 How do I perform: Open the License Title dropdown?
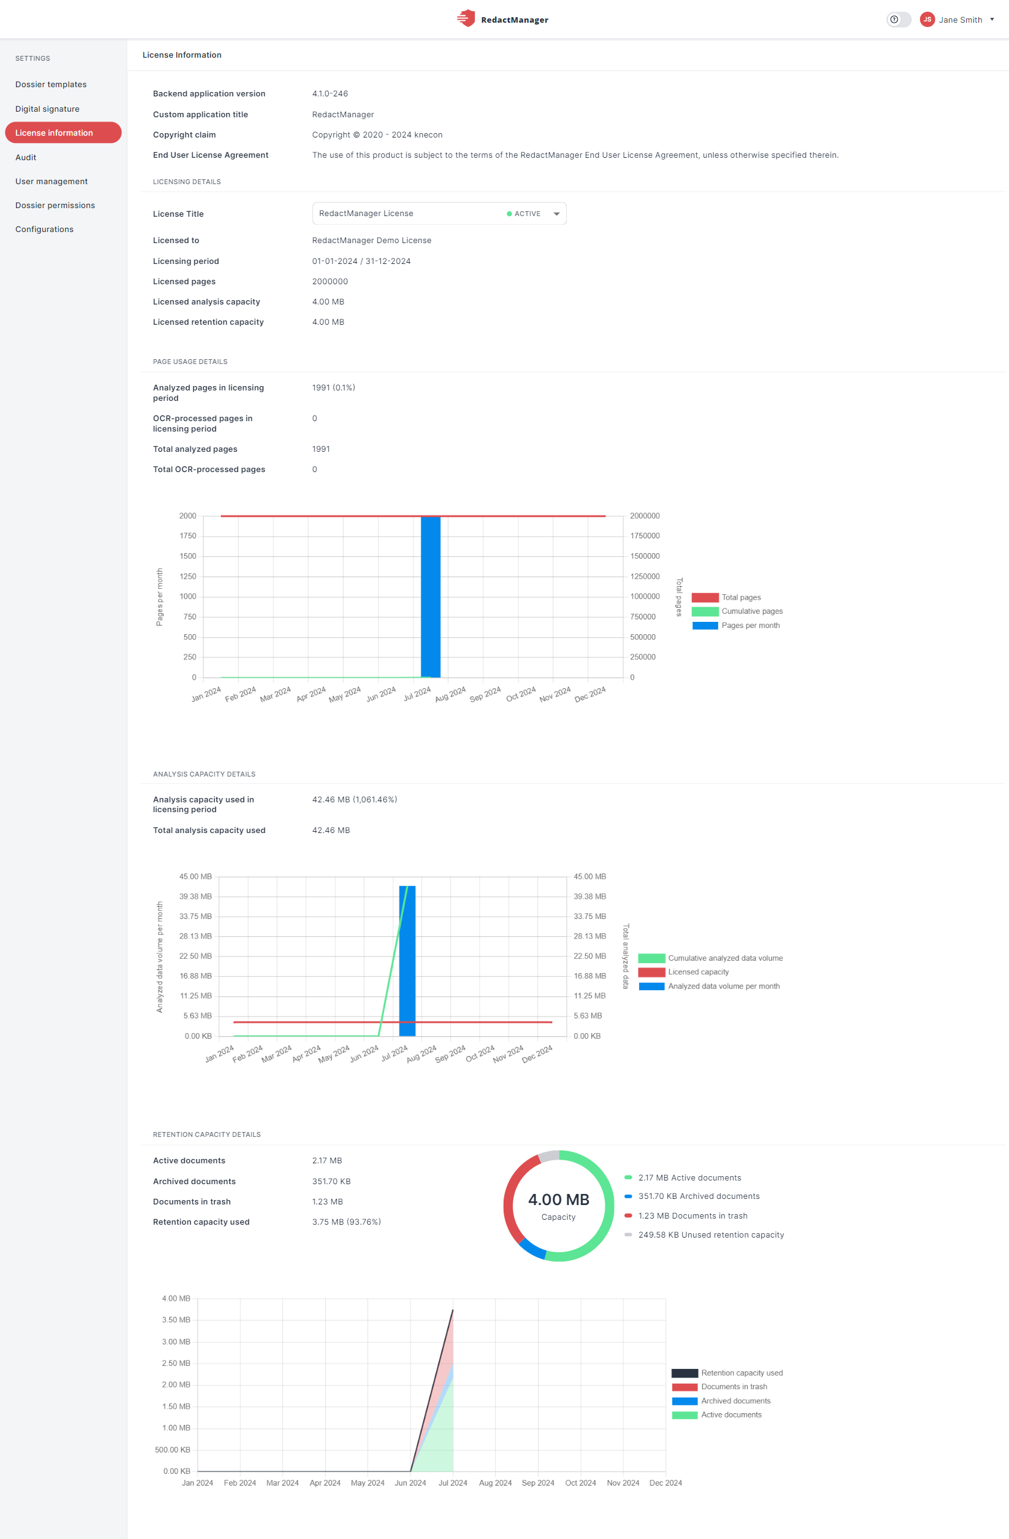(x=439, y=214)
